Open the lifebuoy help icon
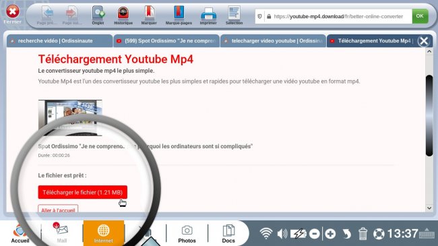 [x=379, y=234]
